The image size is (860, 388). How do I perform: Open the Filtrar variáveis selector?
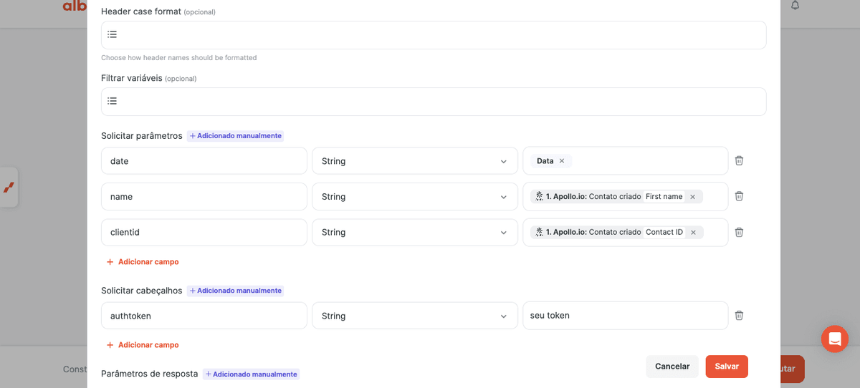coord(434,102)
